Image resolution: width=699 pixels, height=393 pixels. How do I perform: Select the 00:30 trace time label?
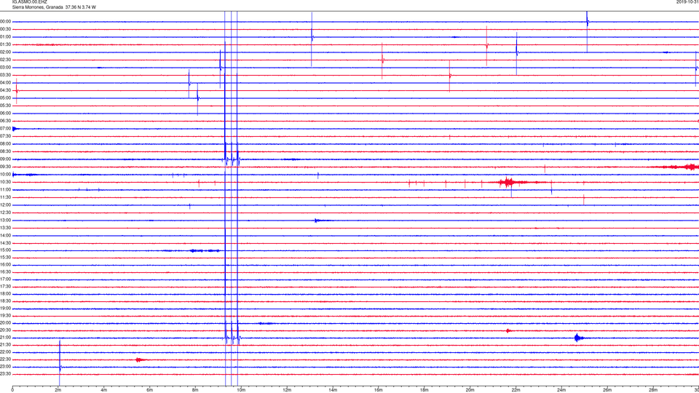coord(5,29)
